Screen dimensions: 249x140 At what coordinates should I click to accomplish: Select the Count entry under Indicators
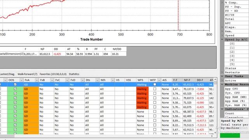pyautogui.click(x=230, y=113)
